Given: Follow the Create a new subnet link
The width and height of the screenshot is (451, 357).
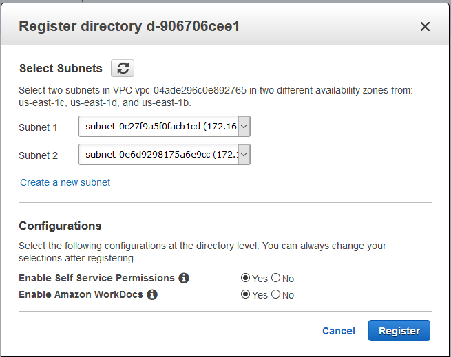Looking at the screenshot, I should [65, 182].
